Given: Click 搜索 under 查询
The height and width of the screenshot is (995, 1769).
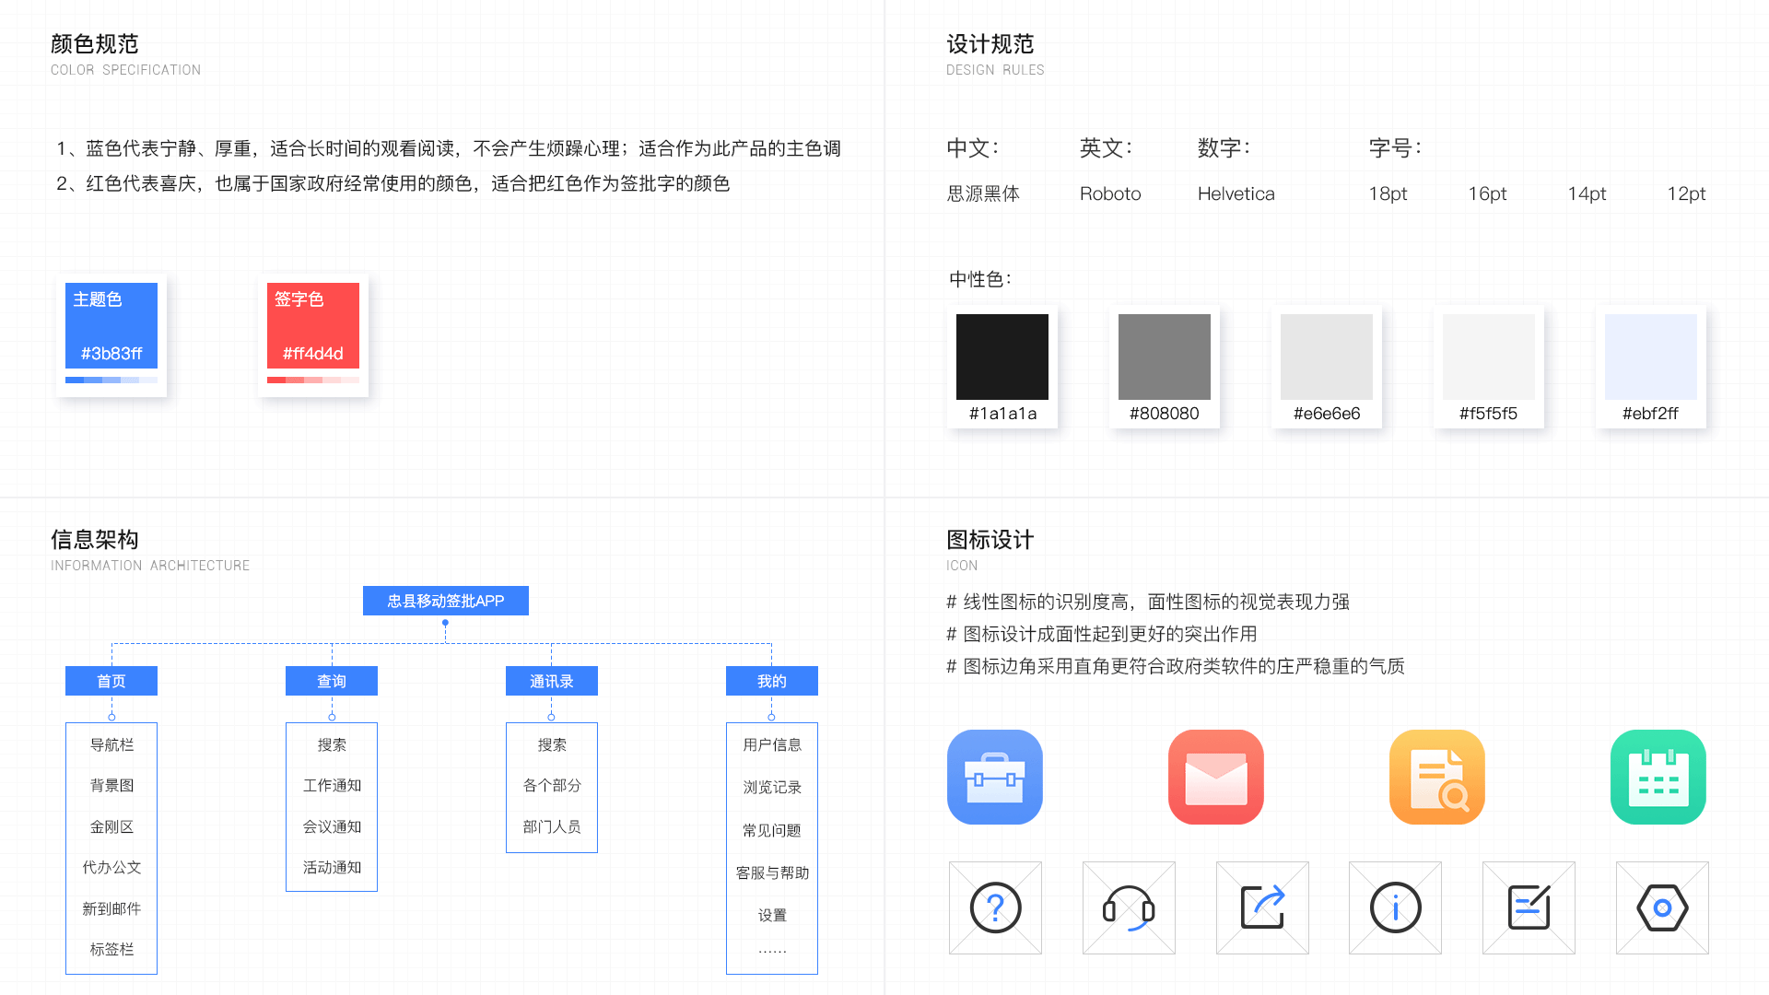Looking at the screenshot, I should coord(332,744).
